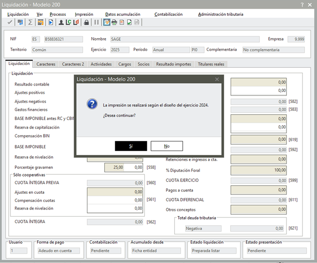
Task: Open the Administración tributaria menu
Action: [x=220, y=14]
